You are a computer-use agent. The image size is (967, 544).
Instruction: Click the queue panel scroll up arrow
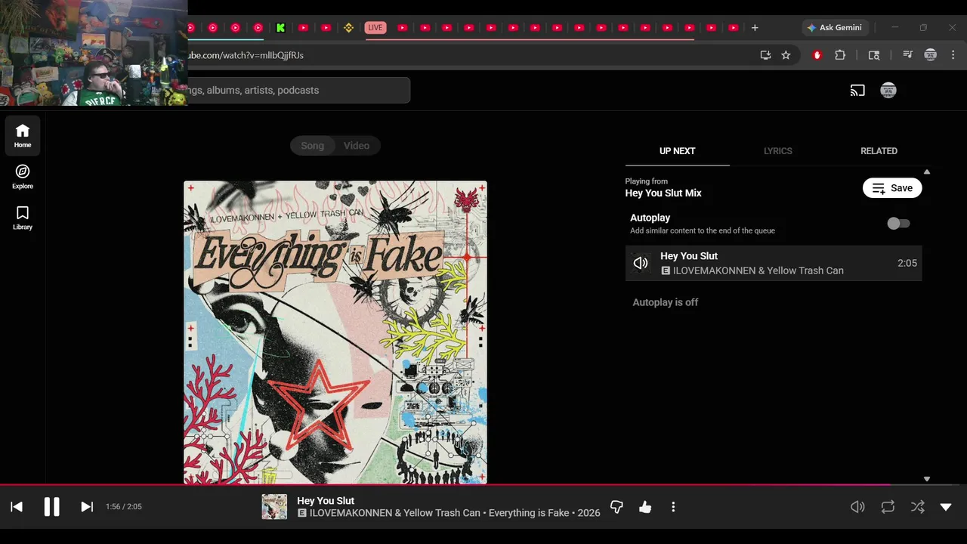click(927, 172)
